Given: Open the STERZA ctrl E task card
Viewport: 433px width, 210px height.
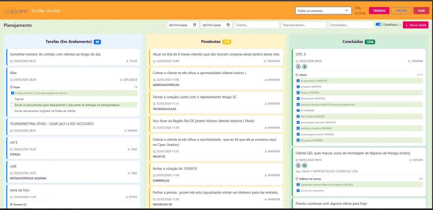Looking at the screenshot, I should [73, 148].
